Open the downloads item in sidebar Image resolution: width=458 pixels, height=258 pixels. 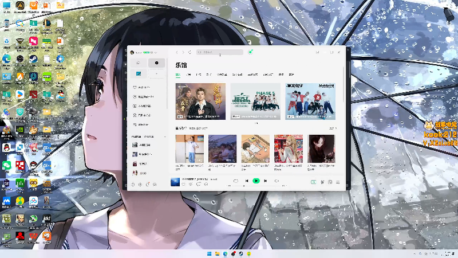tap(142, 106)
